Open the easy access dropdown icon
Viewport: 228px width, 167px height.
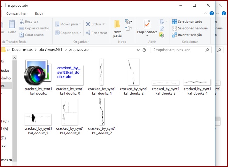(128, 28)
